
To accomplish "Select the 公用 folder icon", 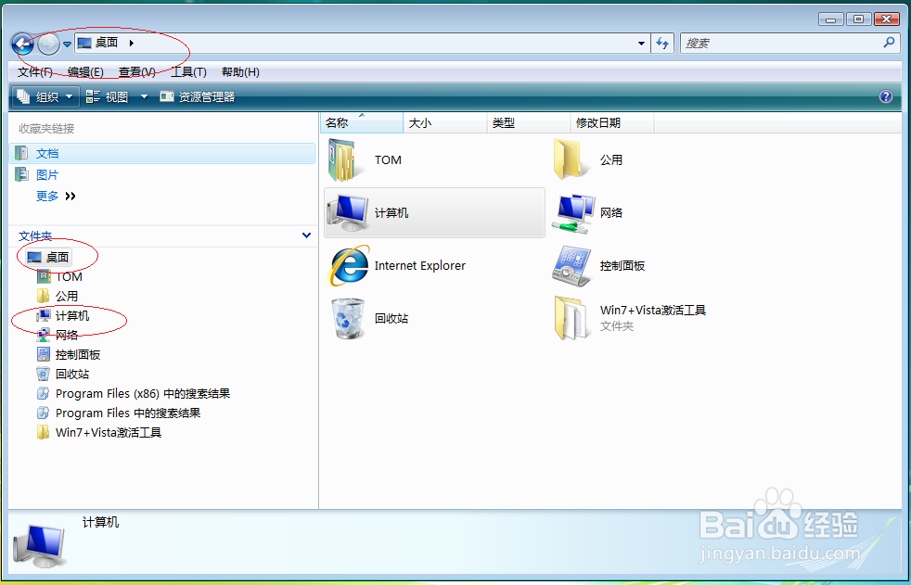I will pos(570,159).
